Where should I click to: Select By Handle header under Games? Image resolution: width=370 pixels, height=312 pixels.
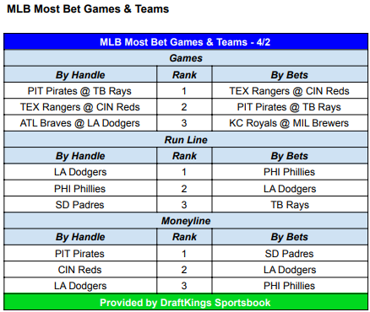(x=79, y=75)
